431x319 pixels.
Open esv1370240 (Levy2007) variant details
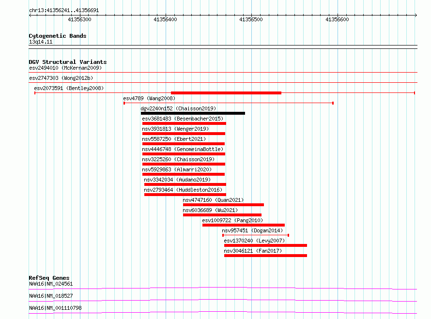click(254, 241)
